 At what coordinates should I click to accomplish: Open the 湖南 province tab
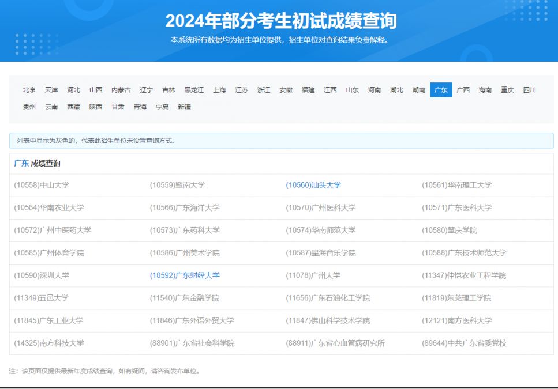click(418, 90)
